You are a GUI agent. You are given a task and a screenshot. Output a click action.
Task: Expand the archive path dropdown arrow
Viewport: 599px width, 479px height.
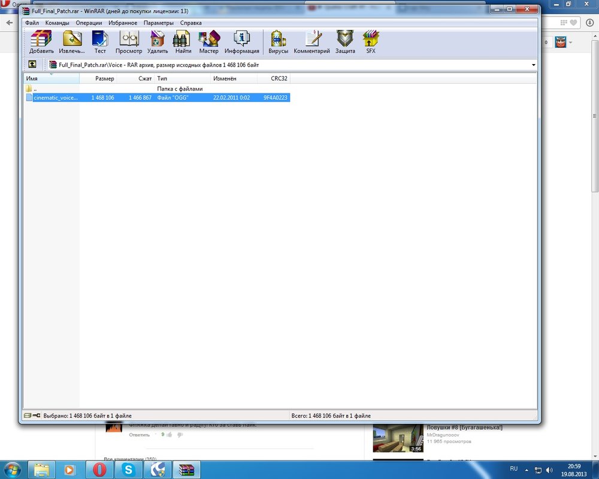(533, 65)
